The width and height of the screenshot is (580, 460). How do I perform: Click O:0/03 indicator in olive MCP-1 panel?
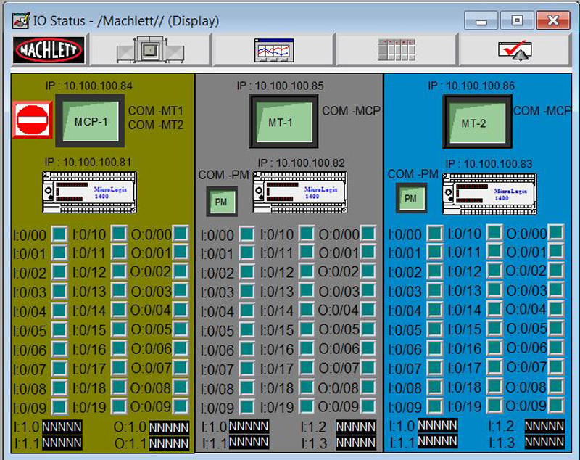(181, 290)
